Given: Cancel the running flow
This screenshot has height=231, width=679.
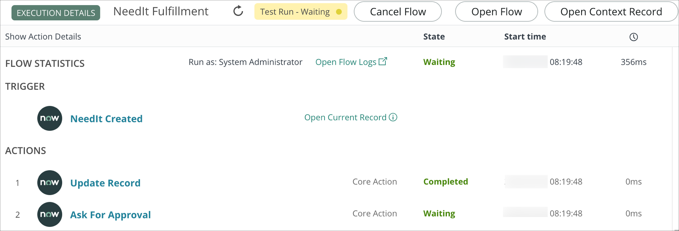Looking at the screenshot, I should click(398, 11).
